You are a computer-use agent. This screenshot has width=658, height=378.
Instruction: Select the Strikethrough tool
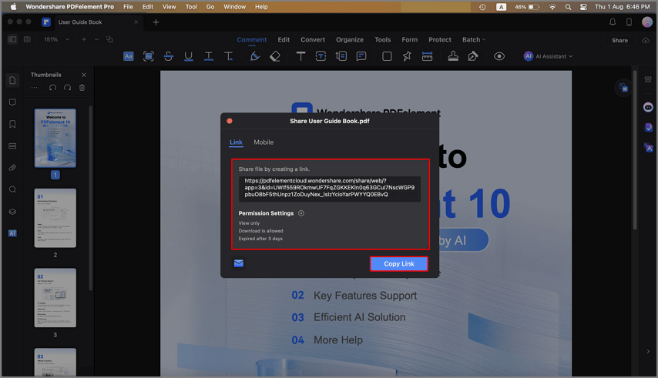pyautogui.click(x=168, y=56)
